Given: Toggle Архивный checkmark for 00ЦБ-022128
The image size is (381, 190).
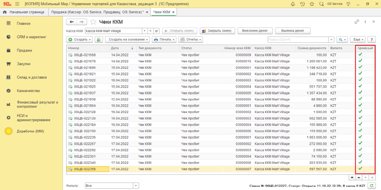Looking at the screenshot, I should pyautogui.click(x=360, y=111).
